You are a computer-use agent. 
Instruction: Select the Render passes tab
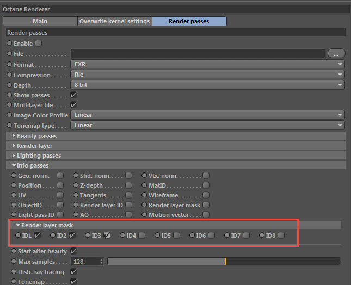pyautogui.click(x=189, y=21)
